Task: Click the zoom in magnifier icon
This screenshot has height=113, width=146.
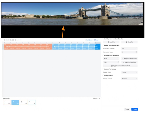Action: (x=11, y=40)
